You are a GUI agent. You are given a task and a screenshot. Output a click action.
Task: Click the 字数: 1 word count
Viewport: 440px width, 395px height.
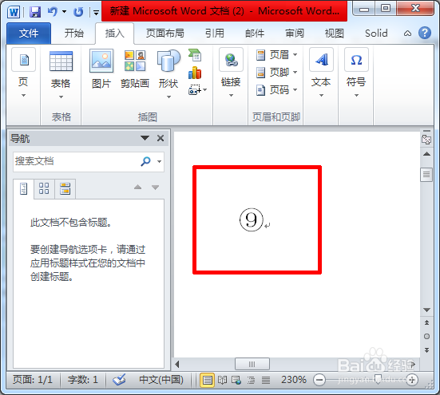(x=82, y=380)
